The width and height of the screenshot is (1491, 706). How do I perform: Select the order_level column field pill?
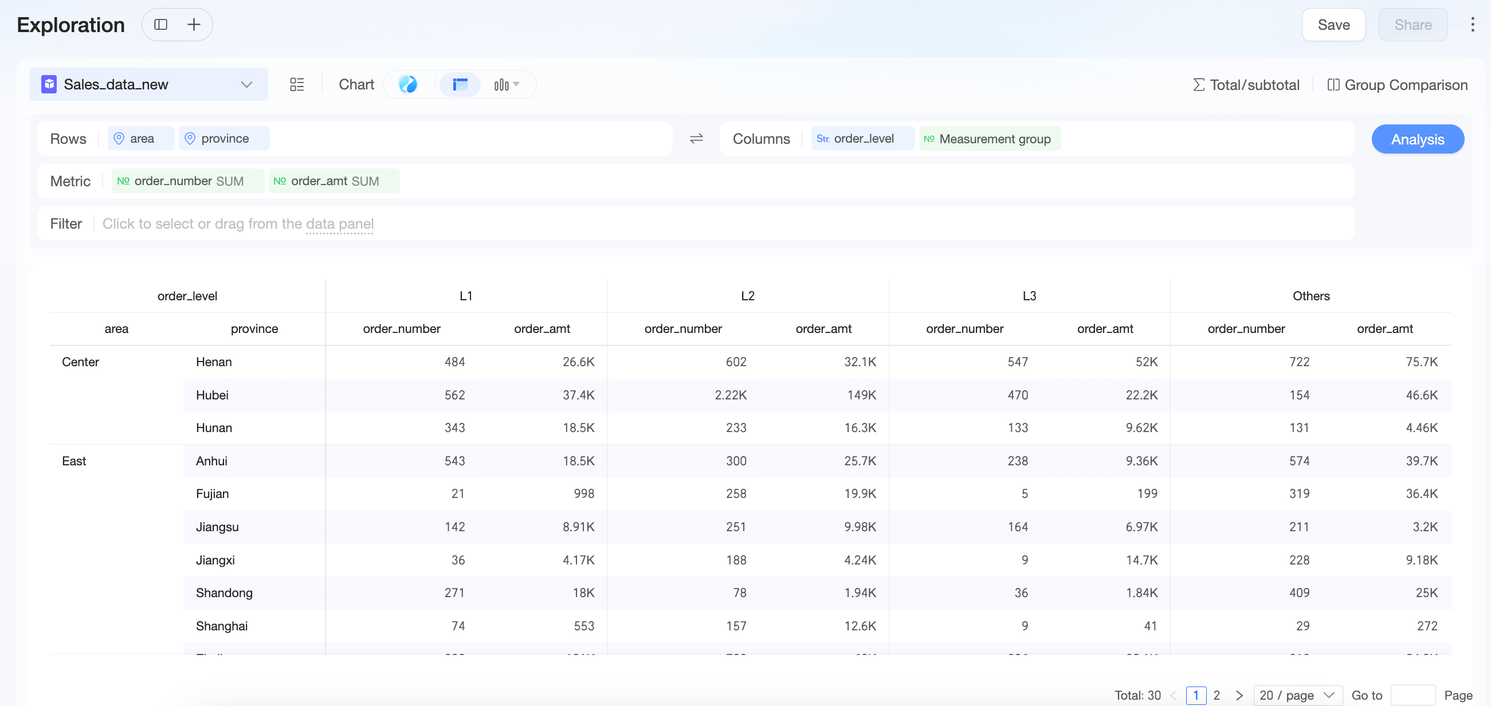[862, 139]
